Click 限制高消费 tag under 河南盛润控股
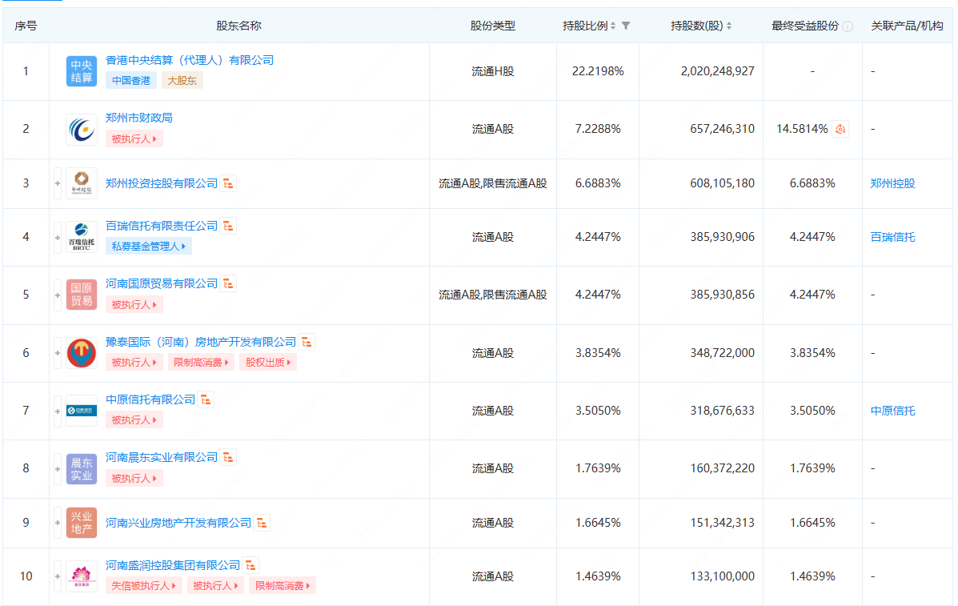958x606 pixels. [x=283, y=586]
